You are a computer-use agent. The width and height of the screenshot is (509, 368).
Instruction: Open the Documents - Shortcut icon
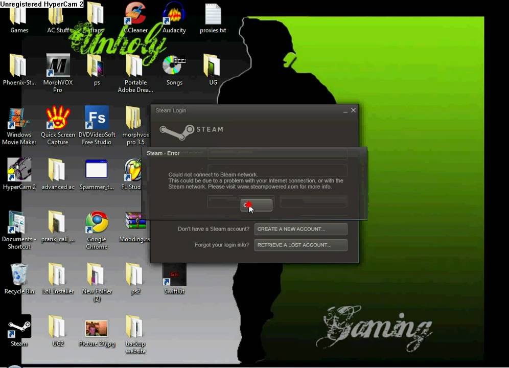click(x=19, y=230)
